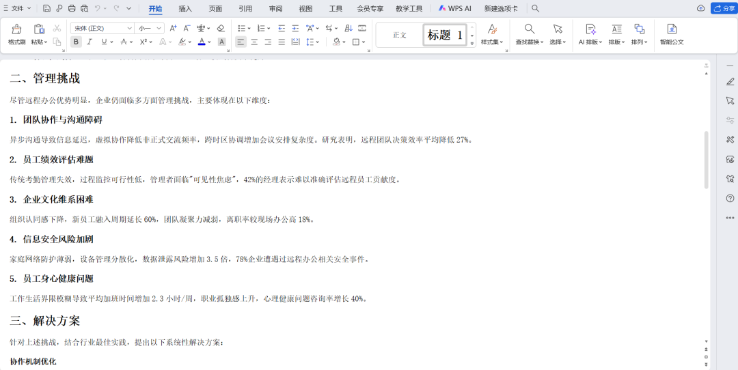Click the Cut scissors icon
The width and height of the screenshot is (738, 370).
click(x=57, y=28)
